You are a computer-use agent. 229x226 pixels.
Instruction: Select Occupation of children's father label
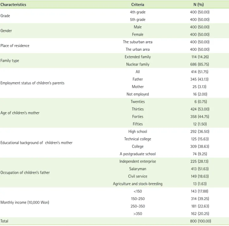25,173
